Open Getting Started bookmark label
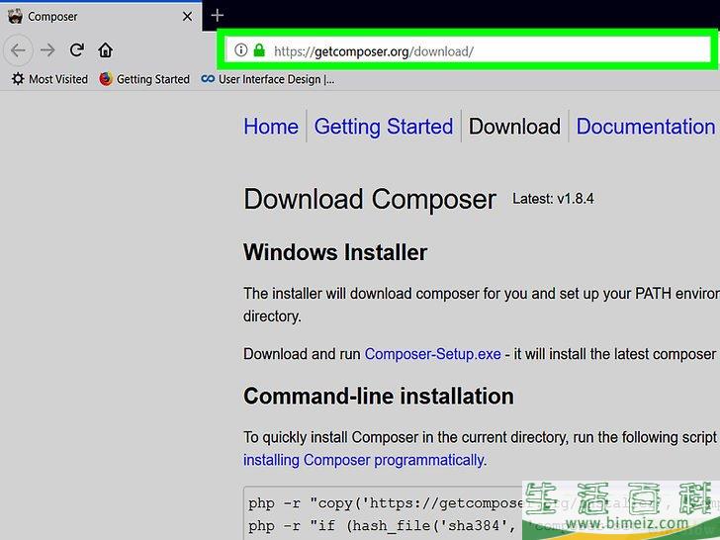 click(153, 79)
